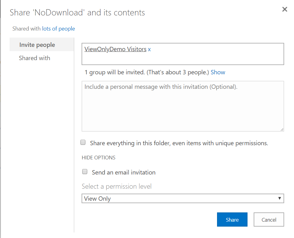Click the Cancel button

pos(269,220)
